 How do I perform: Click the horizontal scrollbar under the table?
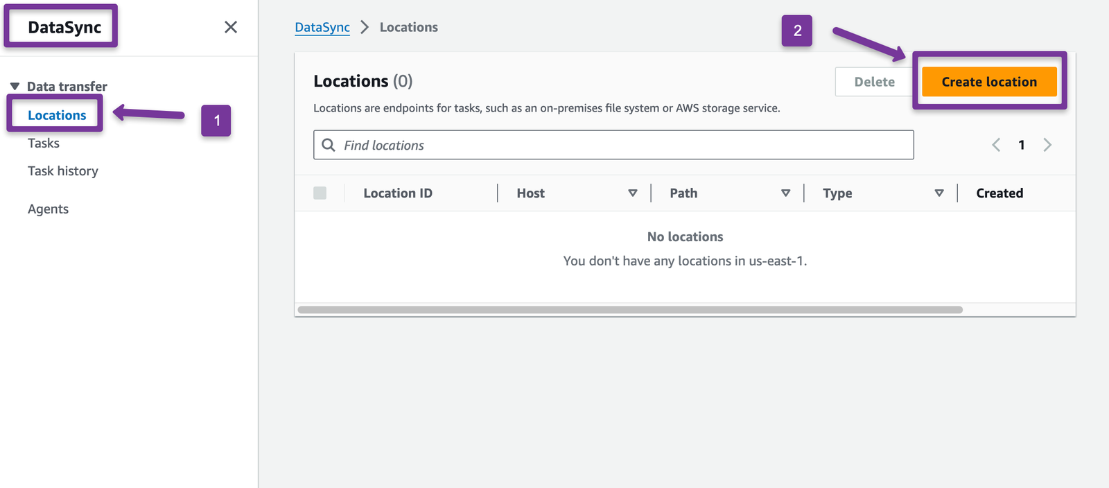point(629,310)
